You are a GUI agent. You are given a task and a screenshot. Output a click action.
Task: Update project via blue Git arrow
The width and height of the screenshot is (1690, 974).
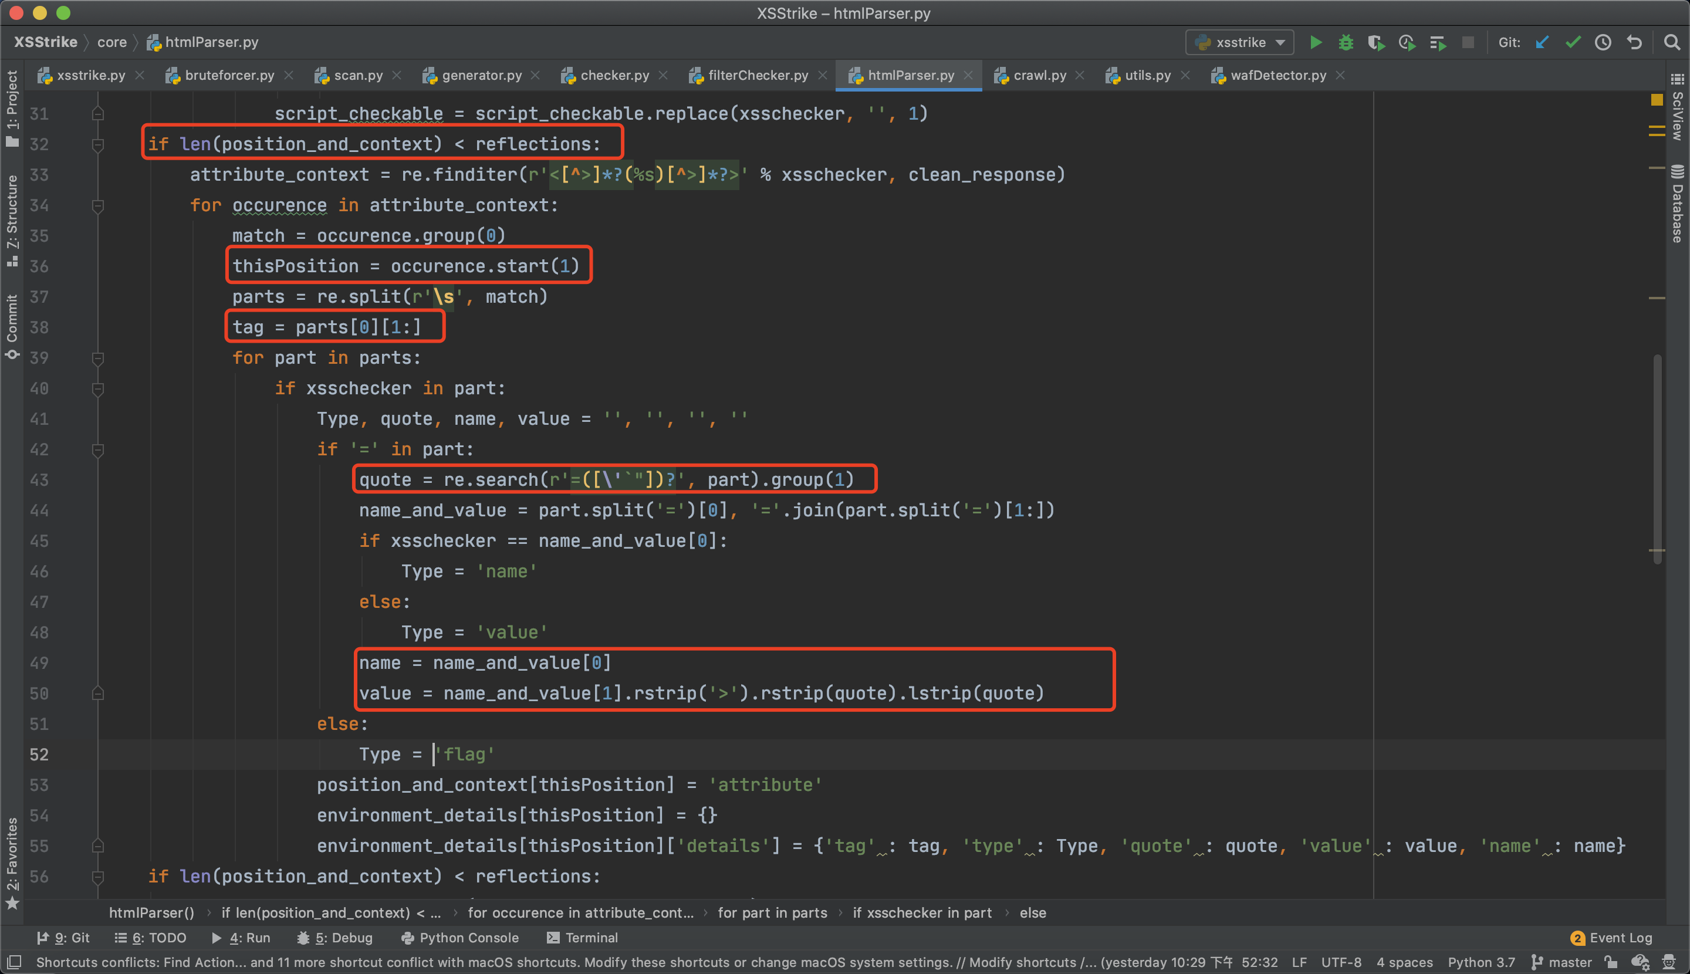(x=1542, y=42)
